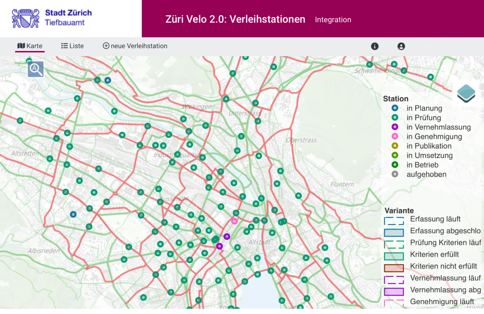Image resolution: width=484 pixels, height=314 pixels.
Task: Switch to the Karte tab
Action: (x=30, y=46)
